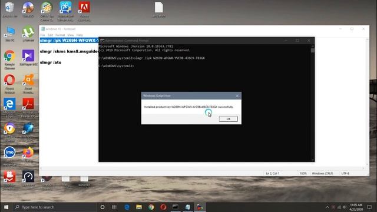The width and height of the screenshot is (377, 212).
Task: Select the Adobe application desktop icon in top row
Action: pos(84,12)
